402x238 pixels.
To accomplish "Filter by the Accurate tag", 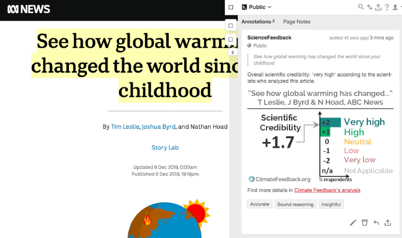I will coord(260,204).
